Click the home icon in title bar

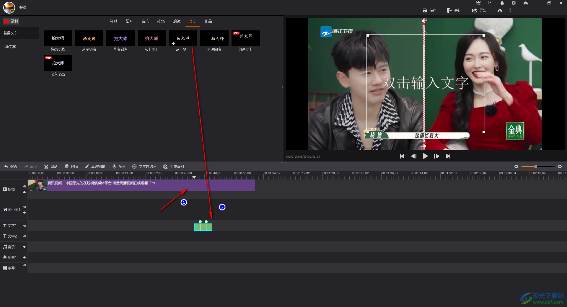[x=526, y=3]
